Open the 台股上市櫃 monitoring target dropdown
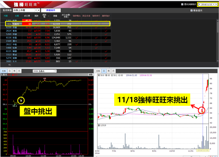The height and width of the screenshot is (157, 219). [36, 10]
